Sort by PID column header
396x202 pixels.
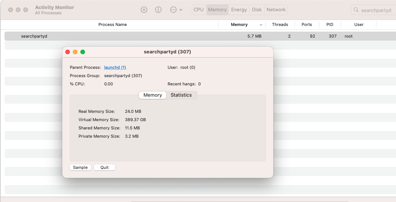coord(330,24)
